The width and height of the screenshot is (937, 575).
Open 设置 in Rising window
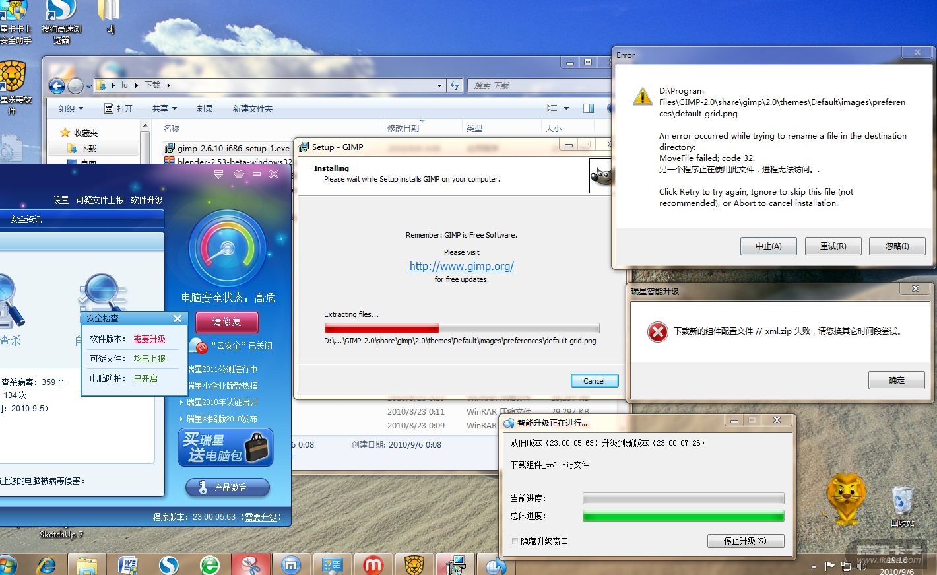61,200
